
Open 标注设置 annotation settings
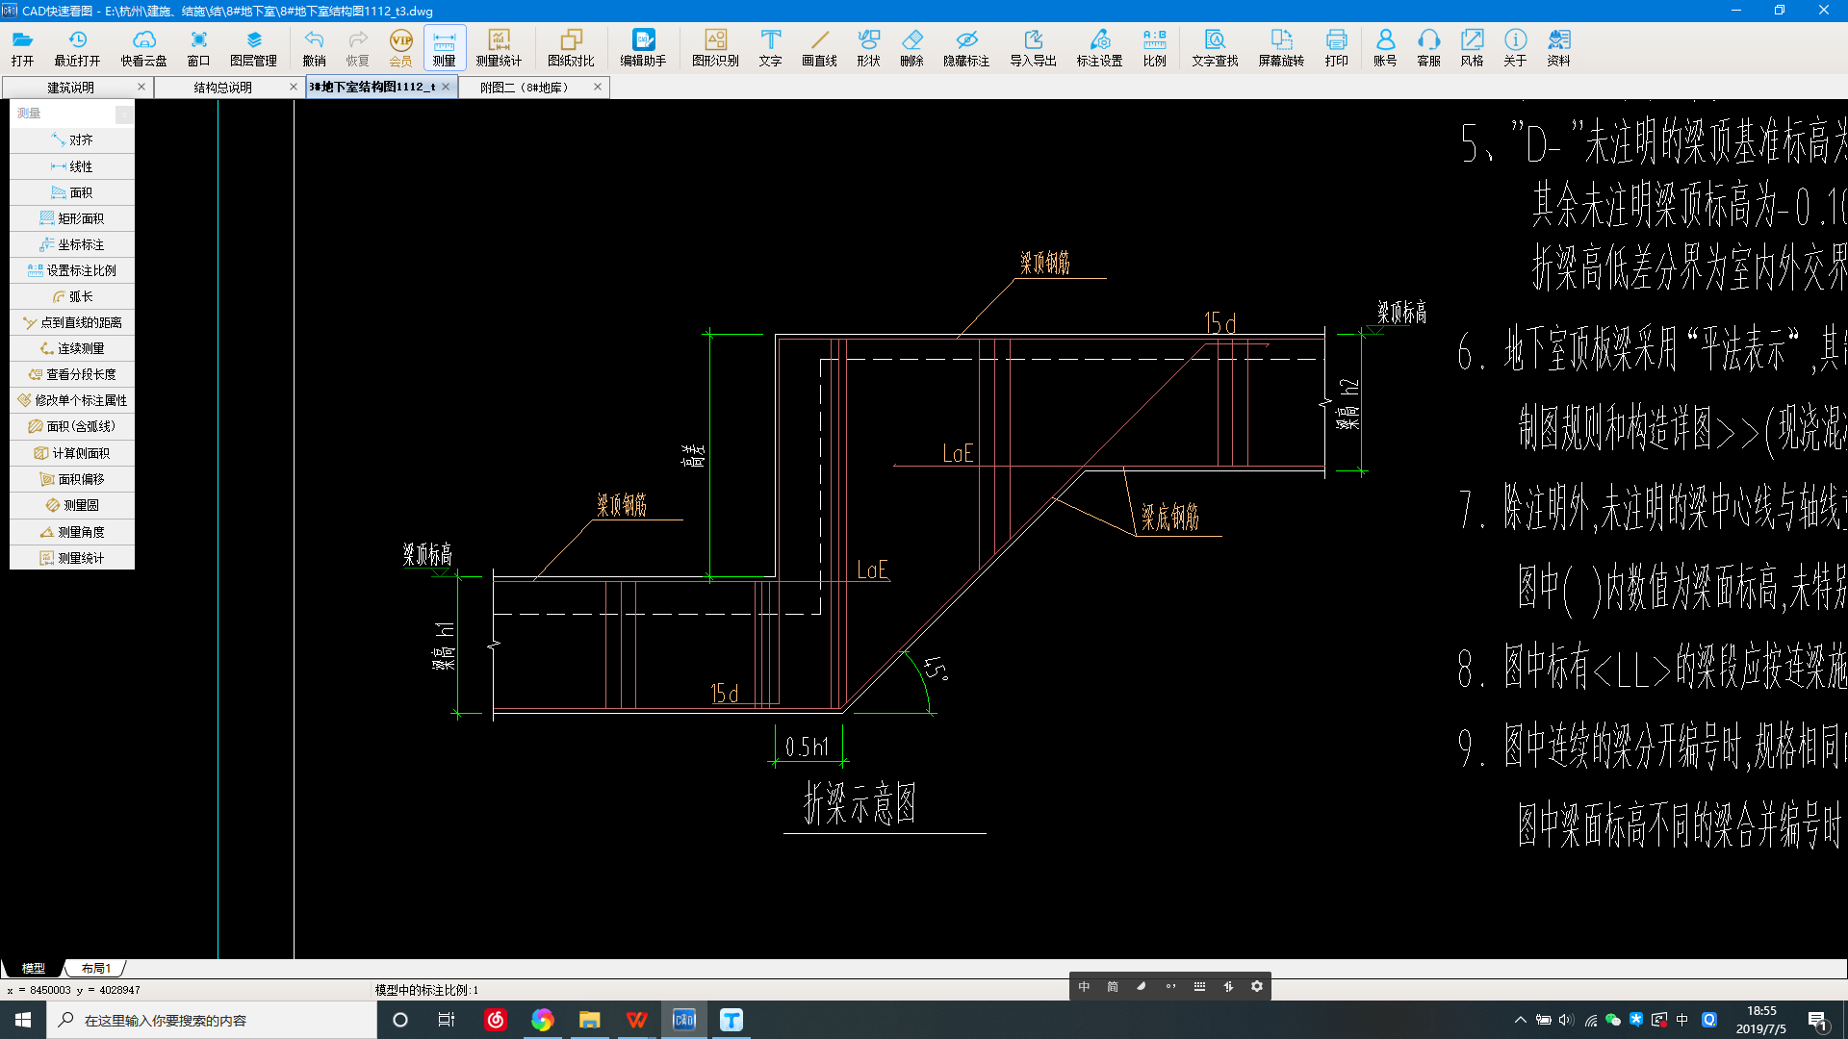[1099, 48]
